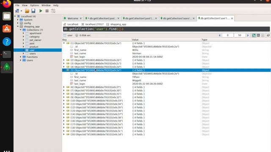Click the last_login date 2020-05-22
The width and height of the screenshot is (271, 152).
pos(147,84)
